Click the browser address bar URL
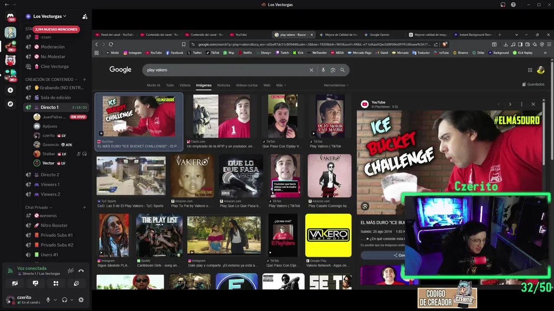Viewport: 554px width, 311px height. 314,44
